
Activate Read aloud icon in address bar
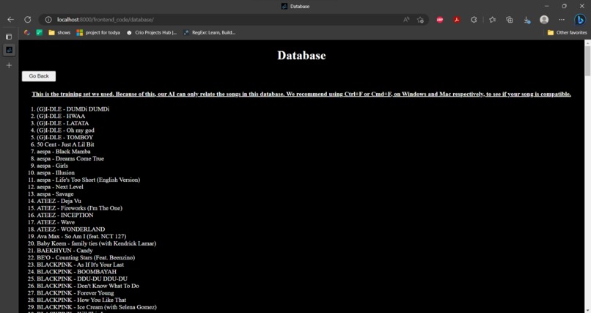[x=406, y=20]
